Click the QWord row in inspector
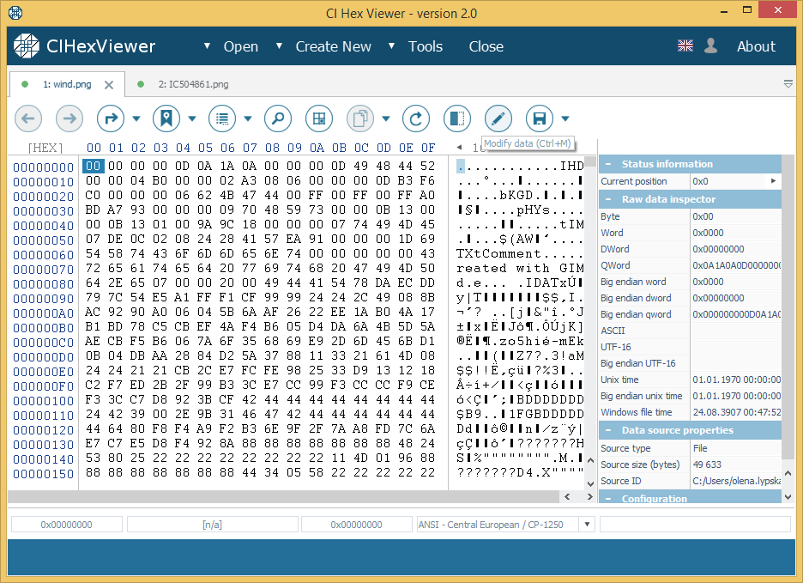 (691, 265)
